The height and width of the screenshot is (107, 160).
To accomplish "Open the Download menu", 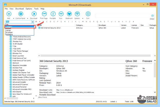I will click(20, 9).
